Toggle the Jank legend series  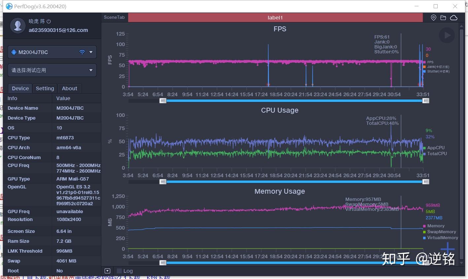click(436, 67)
